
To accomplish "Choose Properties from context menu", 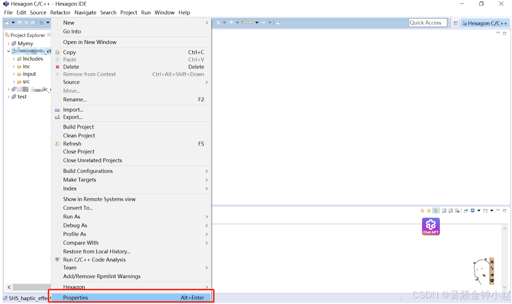I will (x=131, y=298).
